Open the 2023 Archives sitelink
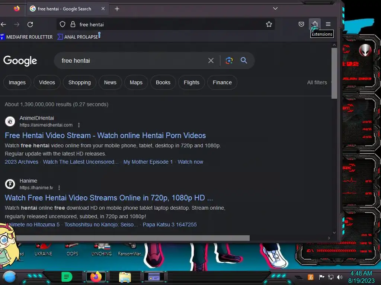Screen dimensions: 381x285 22,162
